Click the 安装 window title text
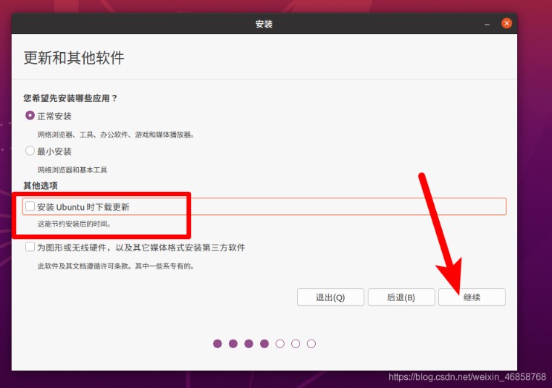 pos(264,24)
